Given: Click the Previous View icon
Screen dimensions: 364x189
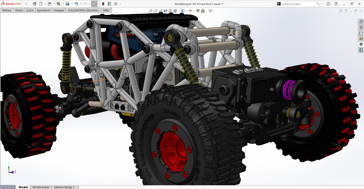Looking at the screenshot, I should (161, 11).
